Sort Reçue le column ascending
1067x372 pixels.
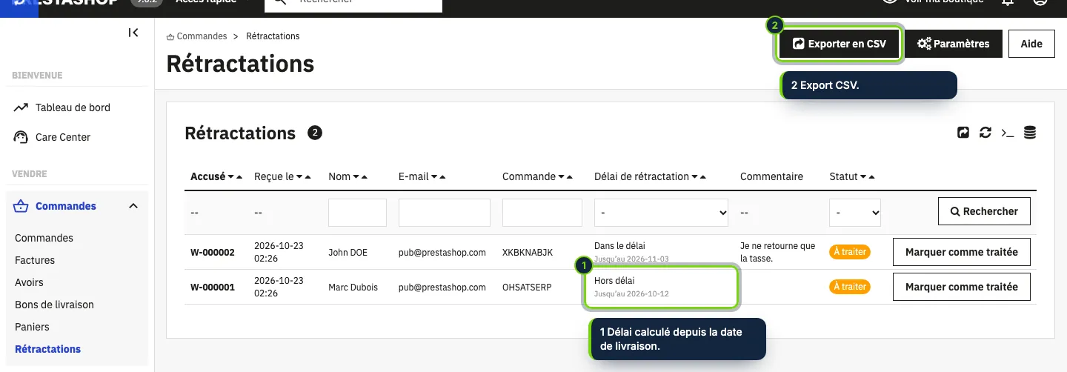tap(308, 177)
